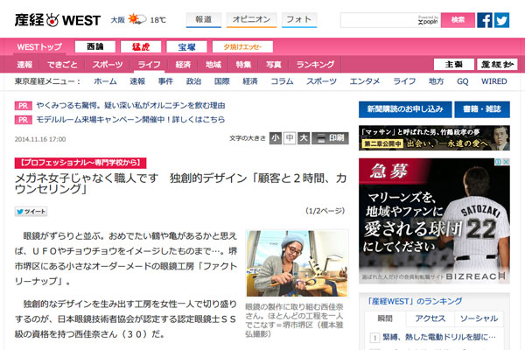The width and height of the screenshot is (525, 350).
Task: Set font size to medium (中)
Action: (290, 138)
